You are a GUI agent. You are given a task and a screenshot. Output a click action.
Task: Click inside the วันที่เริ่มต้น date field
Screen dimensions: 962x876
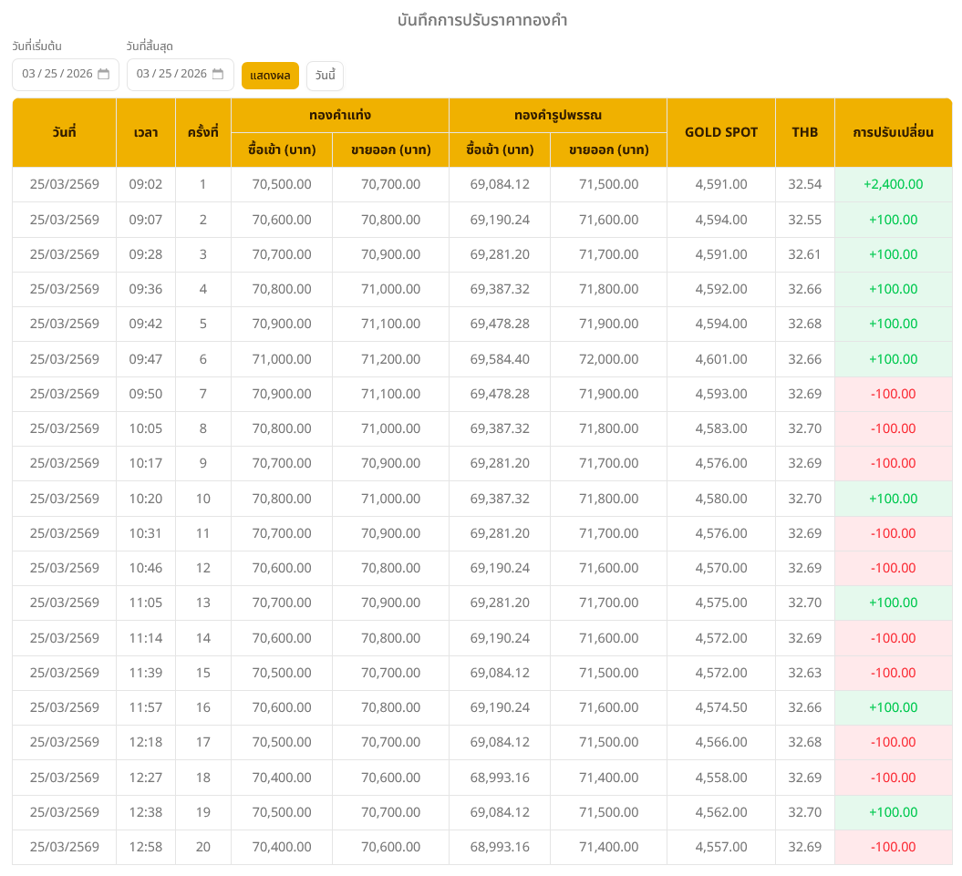(57, 74)
